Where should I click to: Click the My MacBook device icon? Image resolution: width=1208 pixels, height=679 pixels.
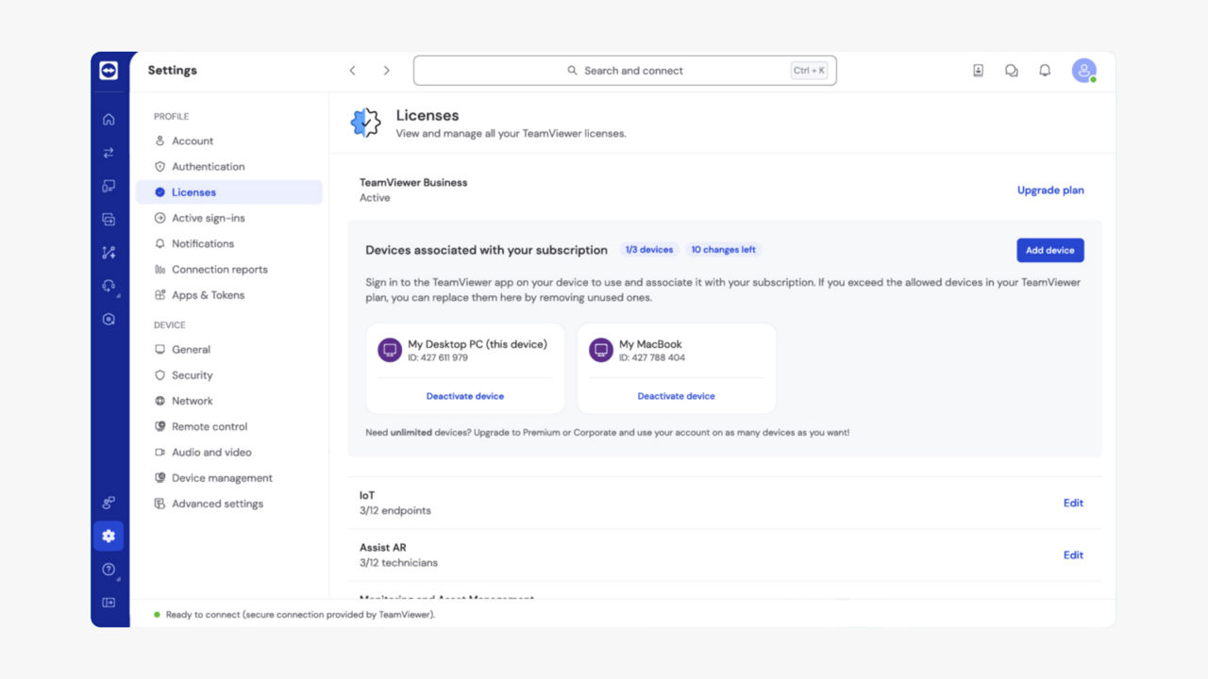[601, 351]
